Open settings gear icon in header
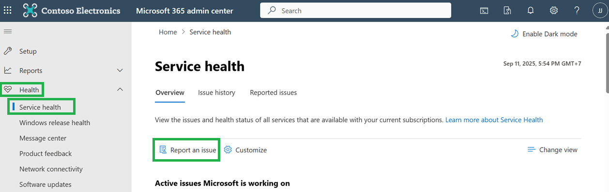609x192 pixels. 554,11
